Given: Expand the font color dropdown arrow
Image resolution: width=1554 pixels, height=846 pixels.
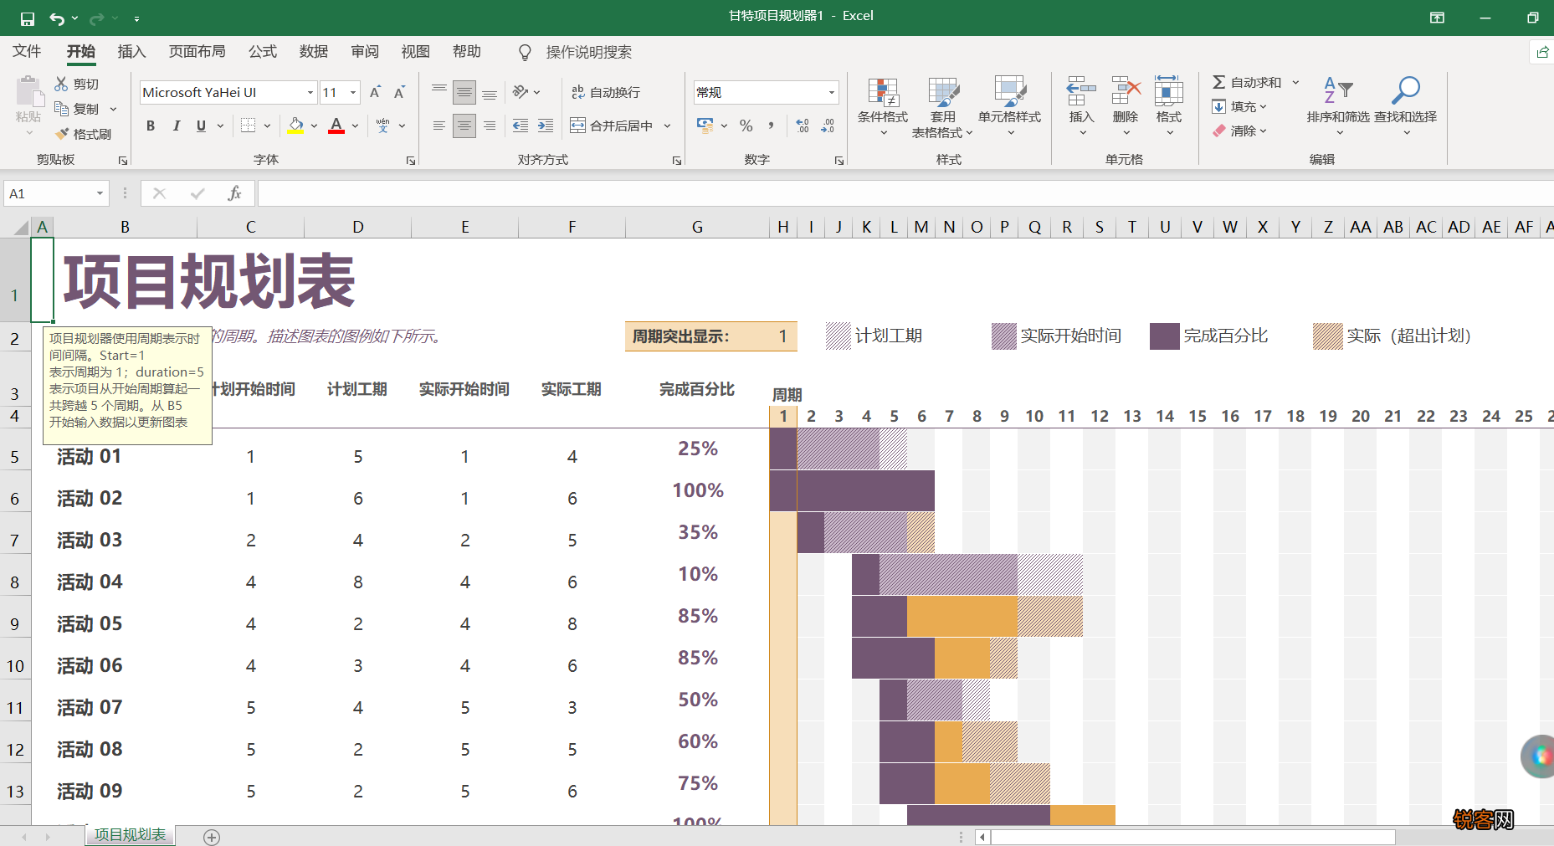Looking at the screenshot, I should [x=355, y=126].
